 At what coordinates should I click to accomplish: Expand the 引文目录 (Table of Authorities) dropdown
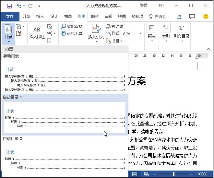point(181,41)
